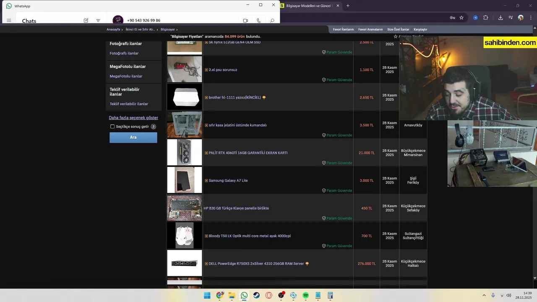
Task: Click the 276.000 TL price cell
Action: coord(367,263)
